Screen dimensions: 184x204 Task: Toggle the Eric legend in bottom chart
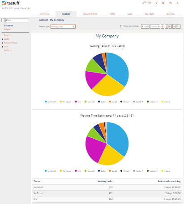pyautogui.click(x=78, y=171)
